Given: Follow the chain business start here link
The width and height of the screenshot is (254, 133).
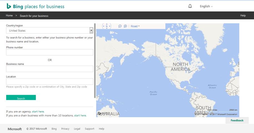Looking at the screenshot, I should pyautogui.click(x=80, y=116).
